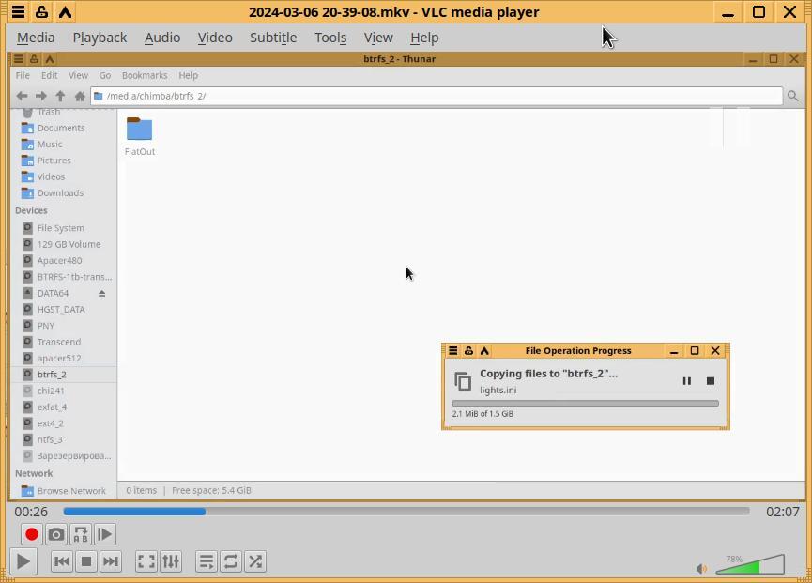Select apacer512 device in sidebar

coord(59,358)
